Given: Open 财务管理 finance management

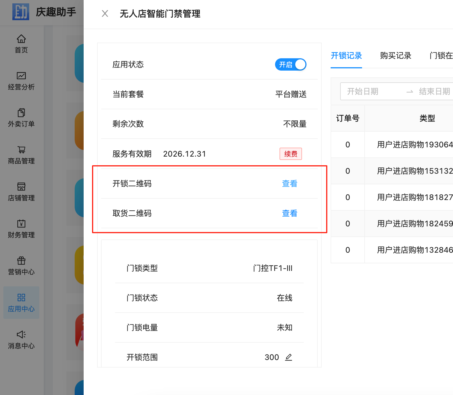Looking at the screenshot, I should (x=21, y=229).
